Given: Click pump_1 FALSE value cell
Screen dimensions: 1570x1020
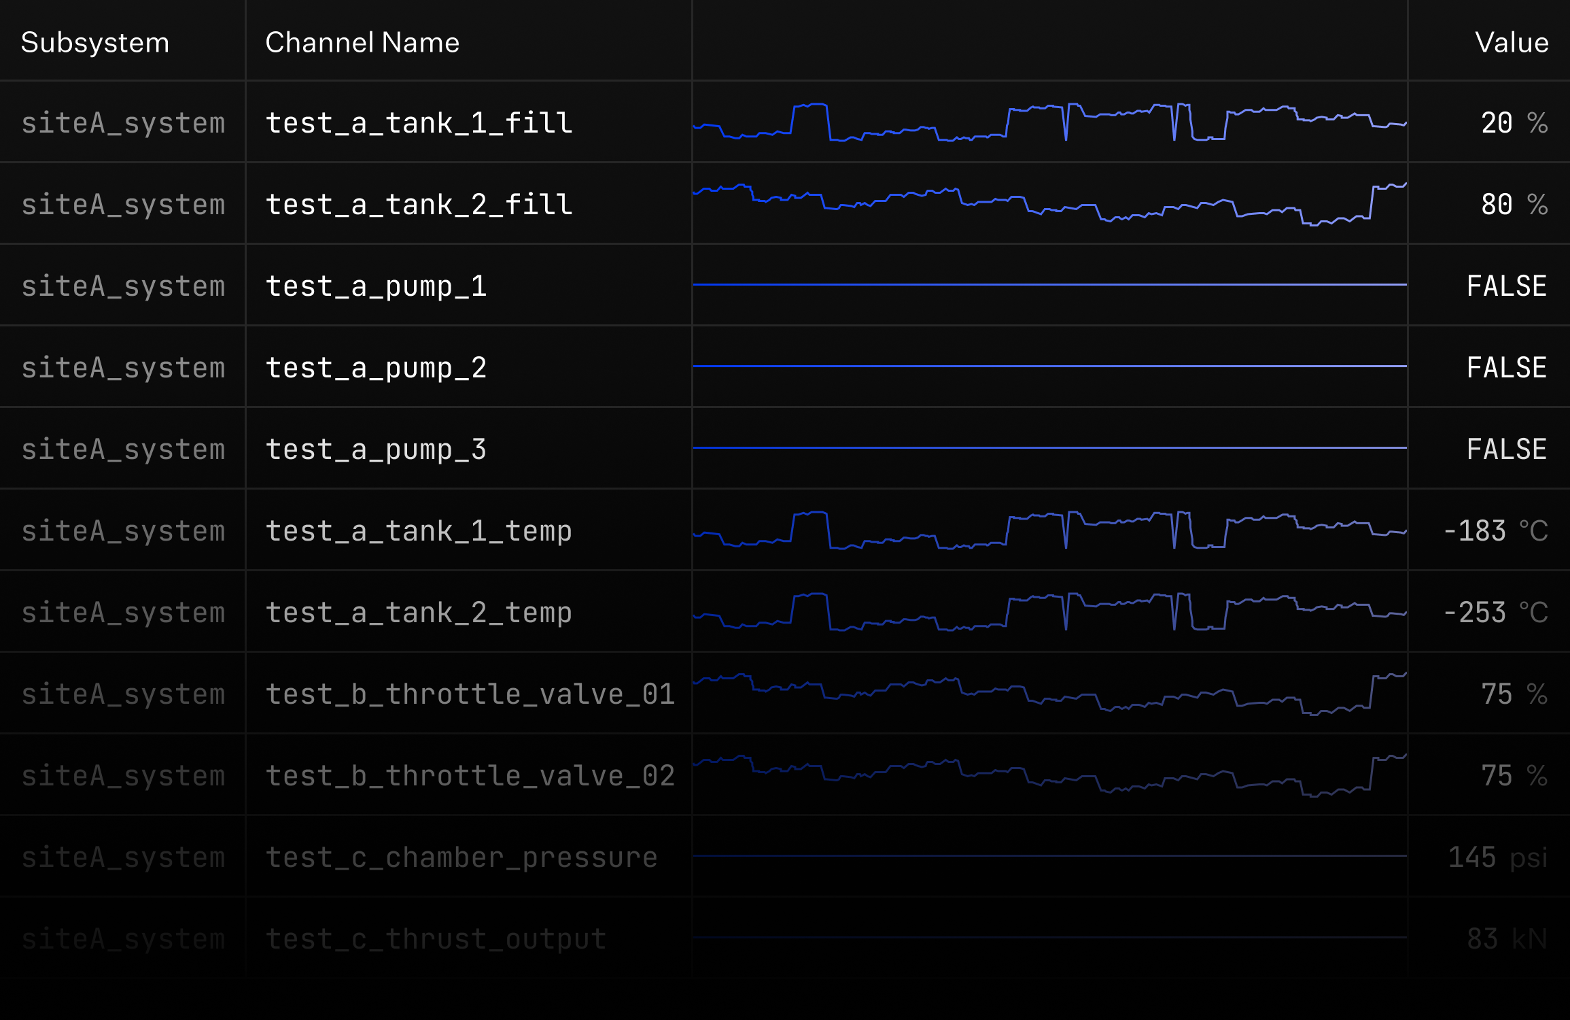Looking at the screenshot, I should tap(1506, 286).
